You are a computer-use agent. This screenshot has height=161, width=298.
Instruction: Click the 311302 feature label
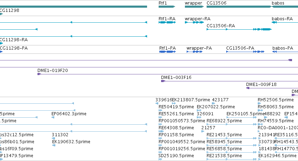60,135
